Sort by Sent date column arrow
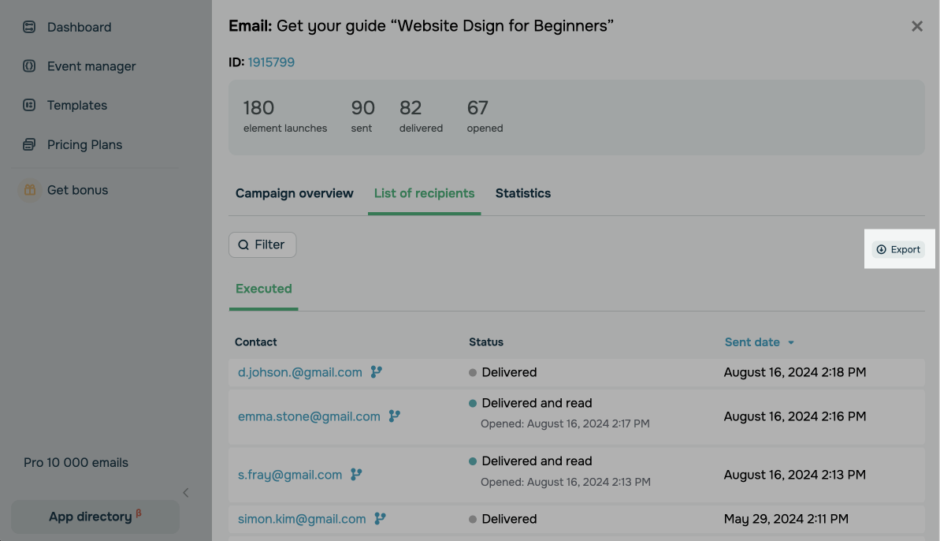 [x=791, y=343]
